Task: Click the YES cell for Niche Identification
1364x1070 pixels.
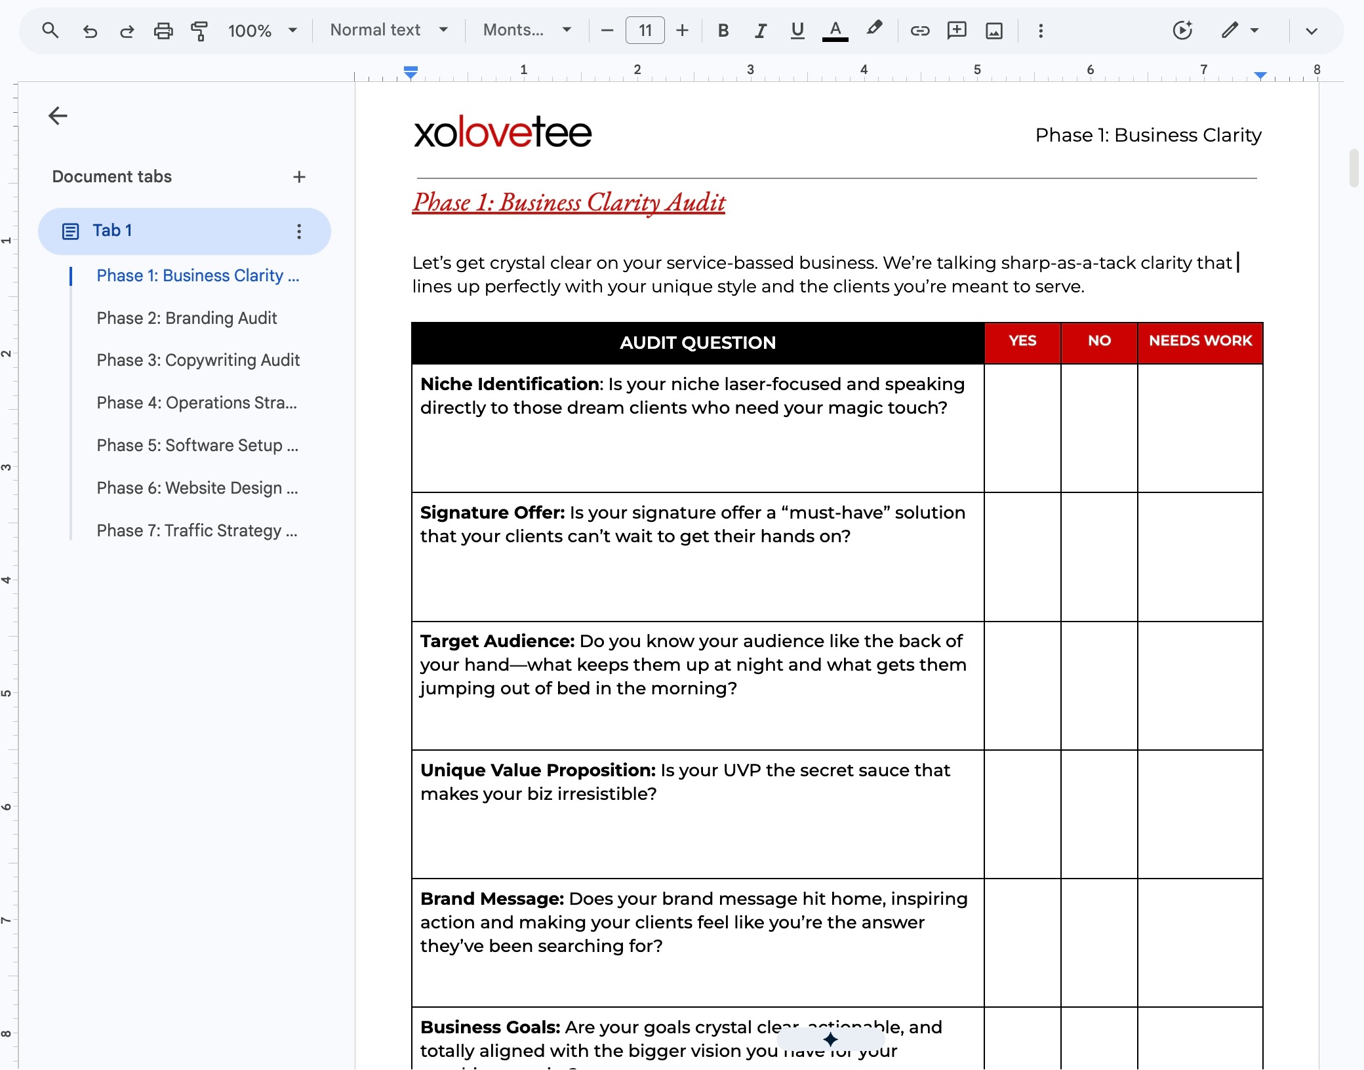Action: click(1022, 428)
